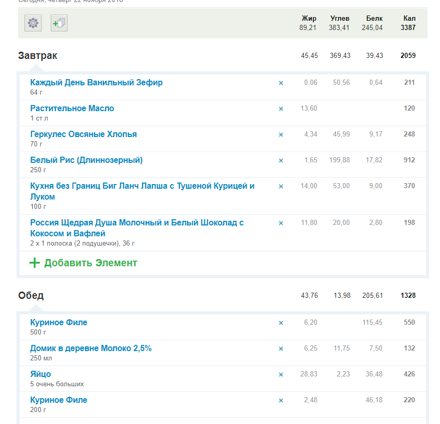Expand the Завтрак meal section header
440x424 pixels.
pos(38,56)
